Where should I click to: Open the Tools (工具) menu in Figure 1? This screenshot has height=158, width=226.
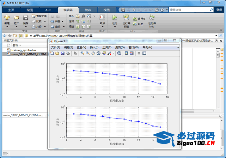pos(107,47)
